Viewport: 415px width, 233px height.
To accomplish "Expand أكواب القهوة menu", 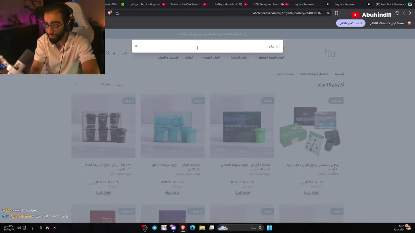I will point(210,58).
